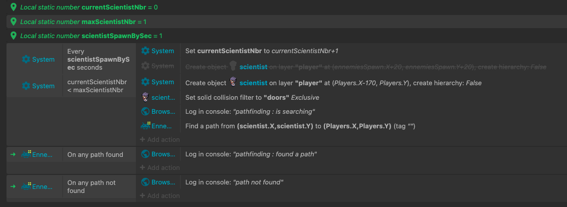Click System gear icon of Every seconds condition

(26, 59)
